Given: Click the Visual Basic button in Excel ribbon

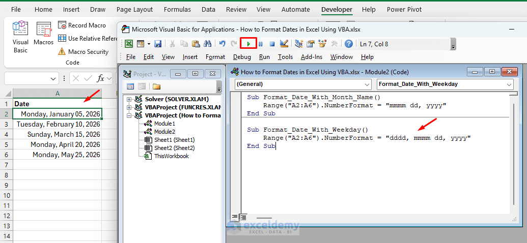Looking at the screenshot, I should pyautogui.click(x=20, y=37).
